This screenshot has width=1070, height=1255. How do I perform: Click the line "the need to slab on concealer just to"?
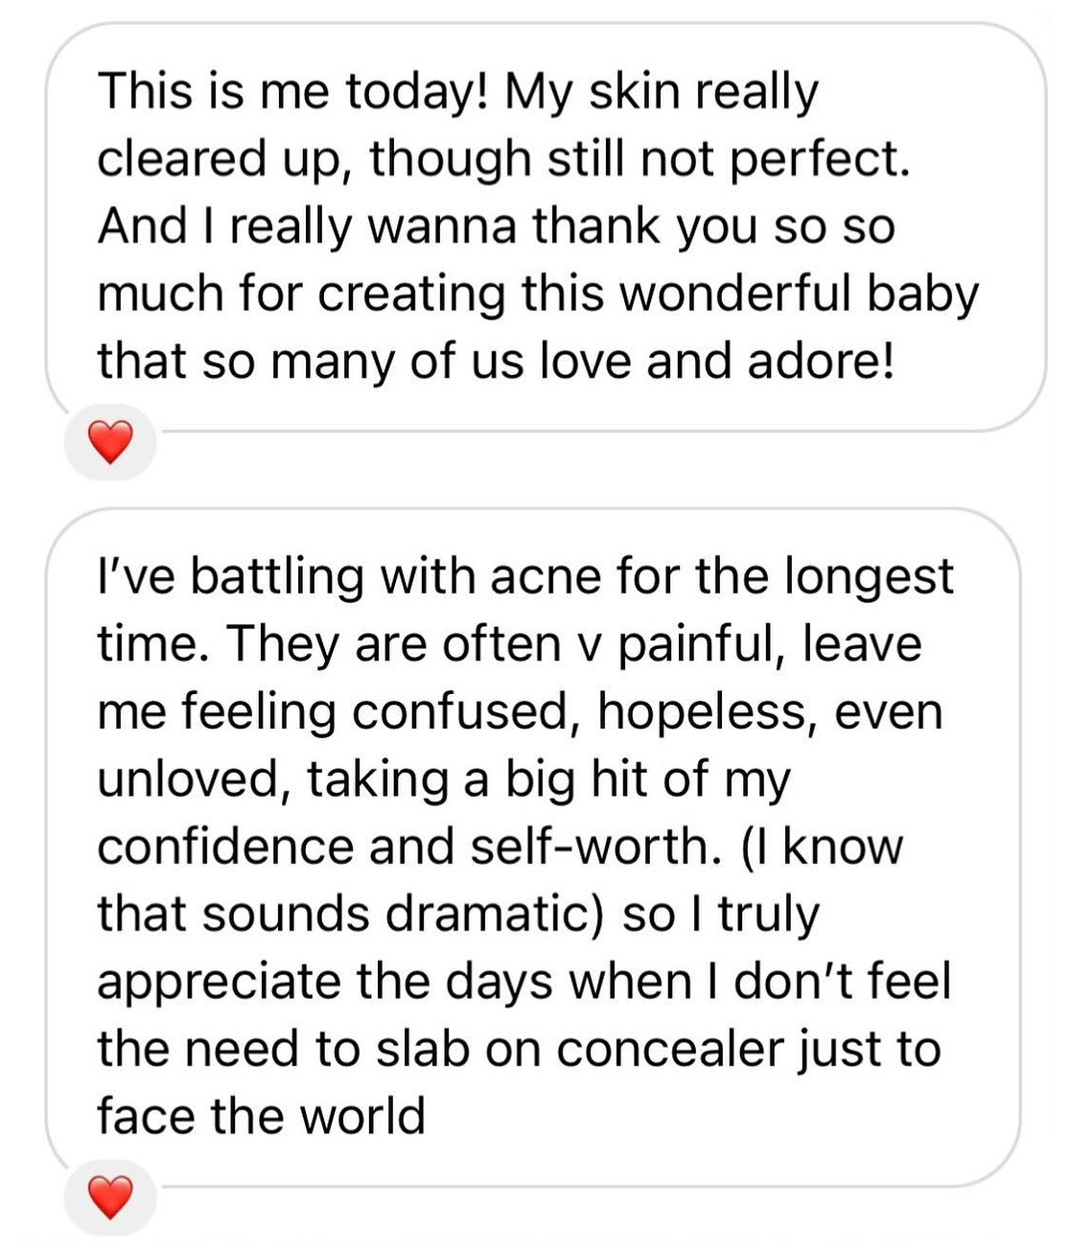pyautogui.click(x=519, y=1049)
